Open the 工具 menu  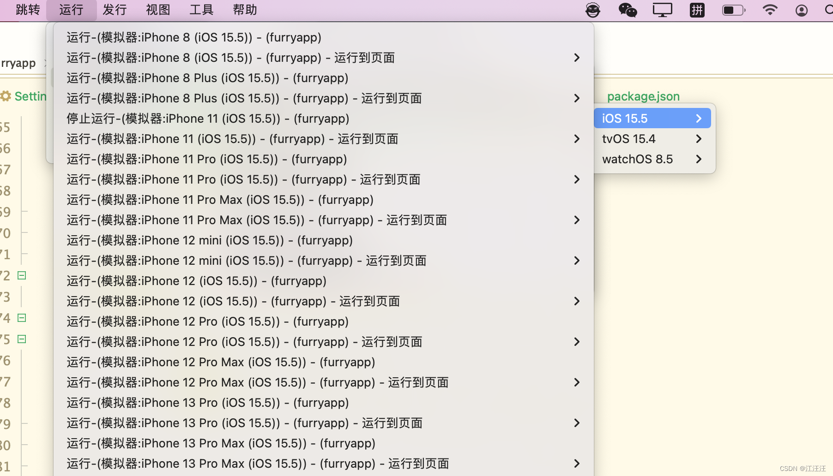(x=201, y=10)
